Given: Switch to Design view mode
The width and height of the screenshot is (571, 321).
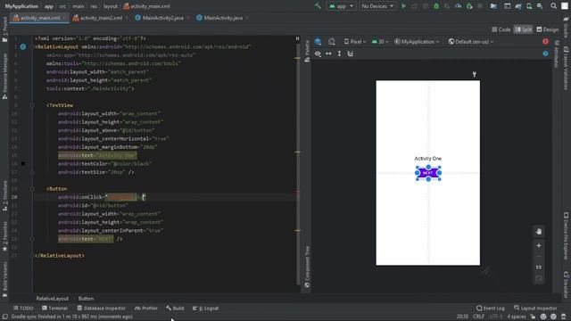Looking at the screenshot, I should click(547, 29).
